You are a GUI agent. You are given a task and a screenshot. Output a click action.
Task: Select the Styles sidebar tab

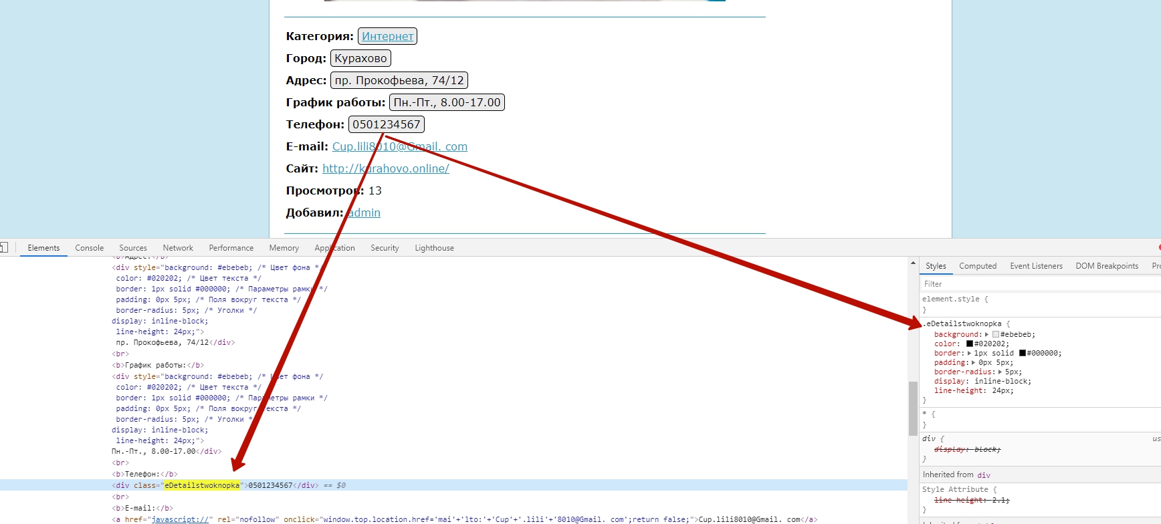(x=936, y=266)
